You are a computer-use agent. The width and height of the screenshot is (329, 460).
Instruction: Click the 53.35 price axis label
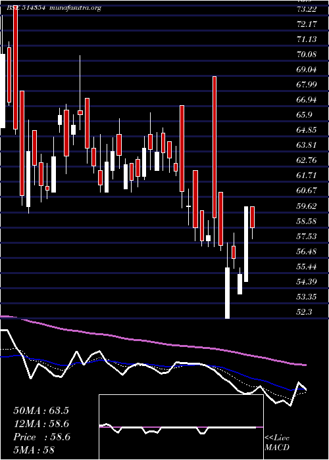(307, 297)
